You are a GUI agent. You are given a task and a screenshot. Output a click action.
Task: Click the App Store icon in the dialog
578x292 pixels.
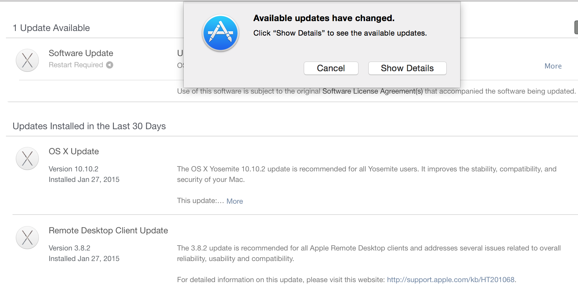[220, 33]
